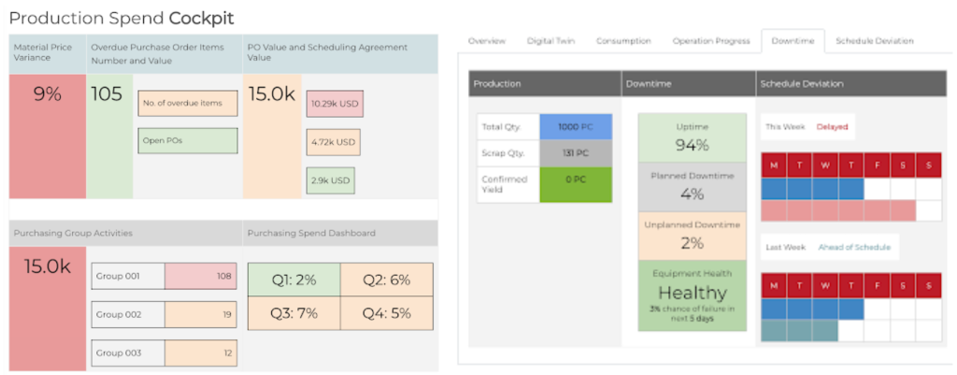
Task: Select the Q4: 5% spend cell
Action: click(386, 313)
